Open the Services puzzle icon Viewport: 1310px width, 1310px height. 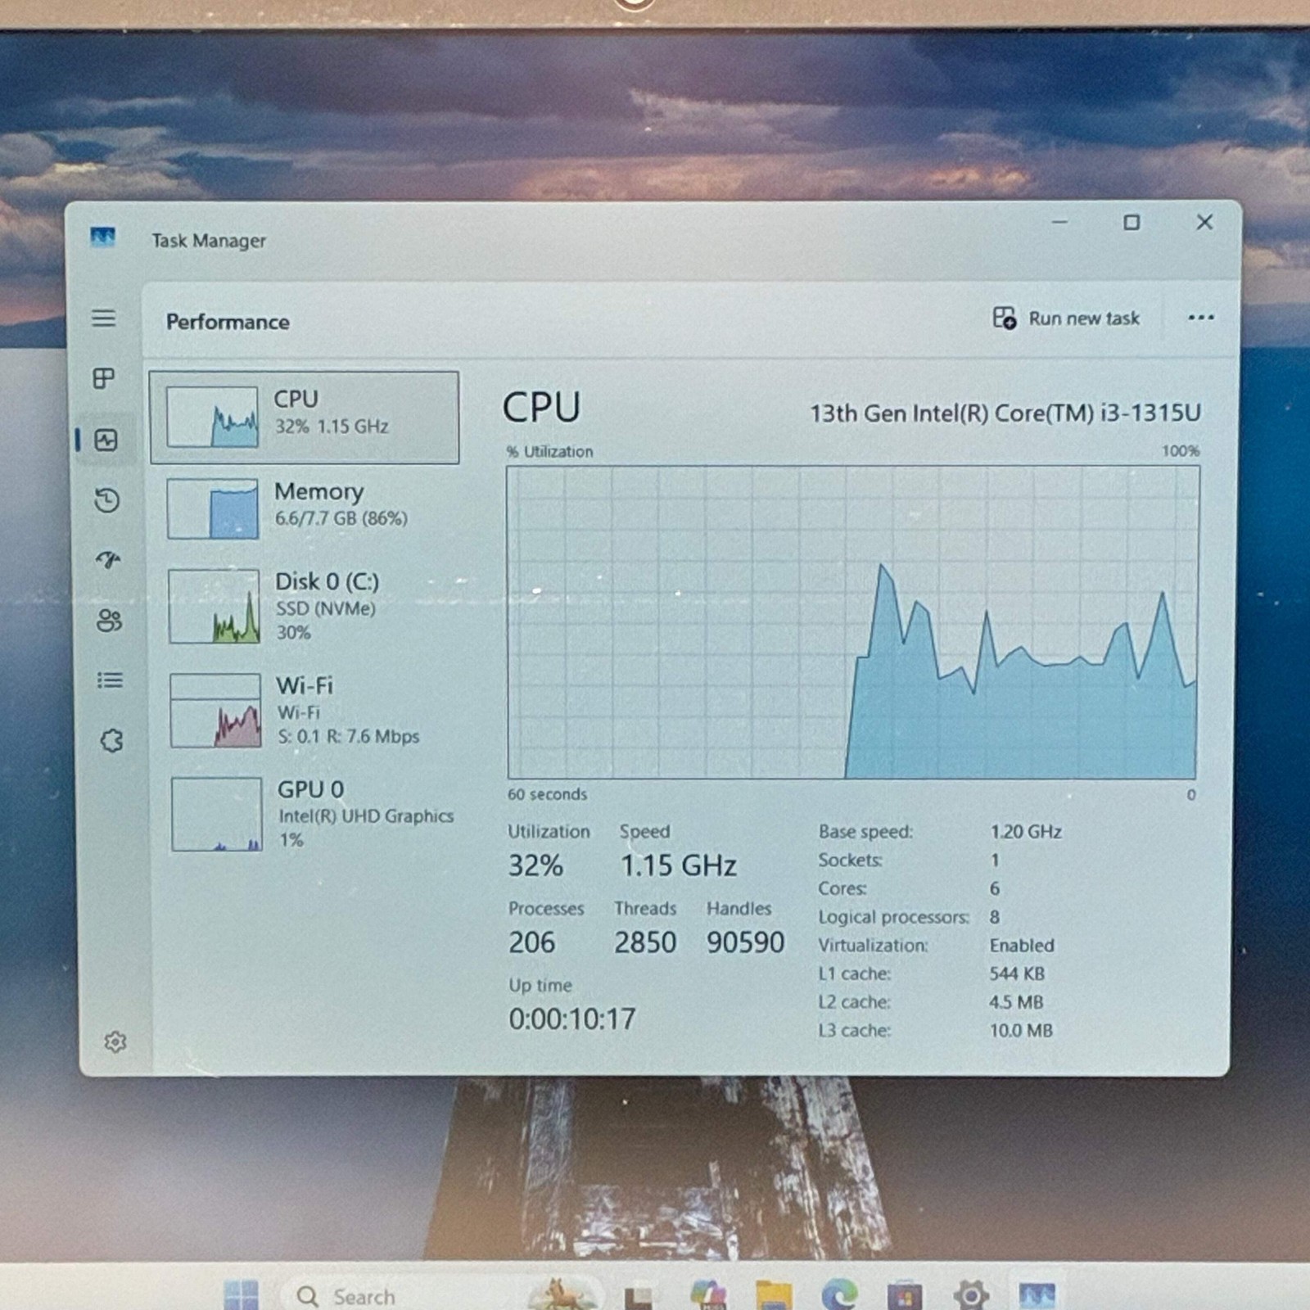111,741
